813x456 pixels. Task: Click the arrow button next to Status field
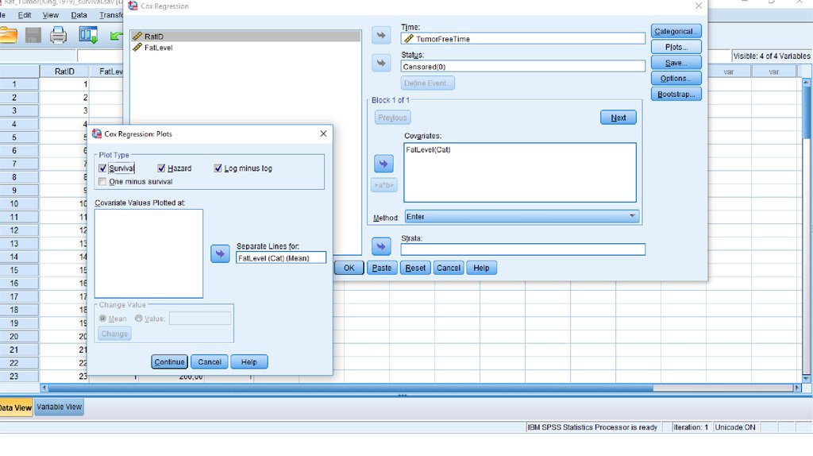(x=382, y=63)
